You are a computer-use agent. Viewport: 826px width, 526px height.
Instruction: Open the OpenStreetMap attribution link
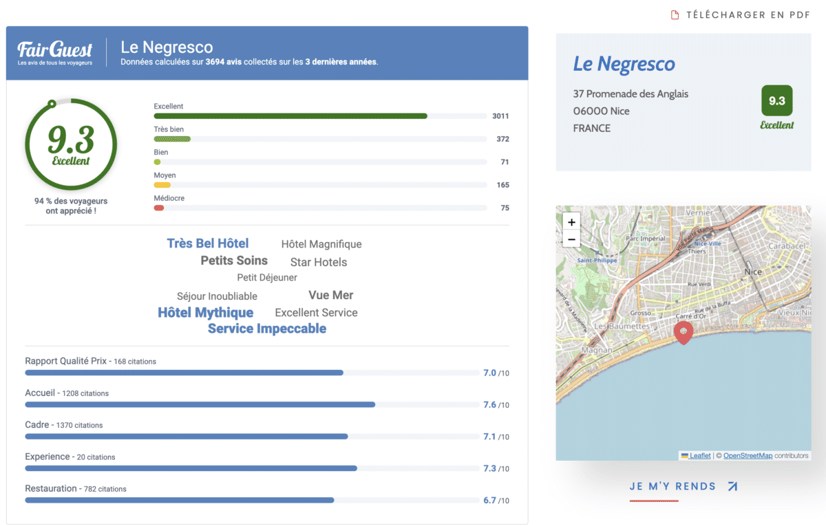(x=747, y=456)
